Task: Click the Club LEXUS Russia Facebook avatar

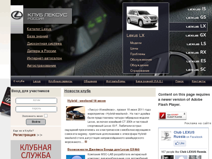Action: [x=166, y=136]
